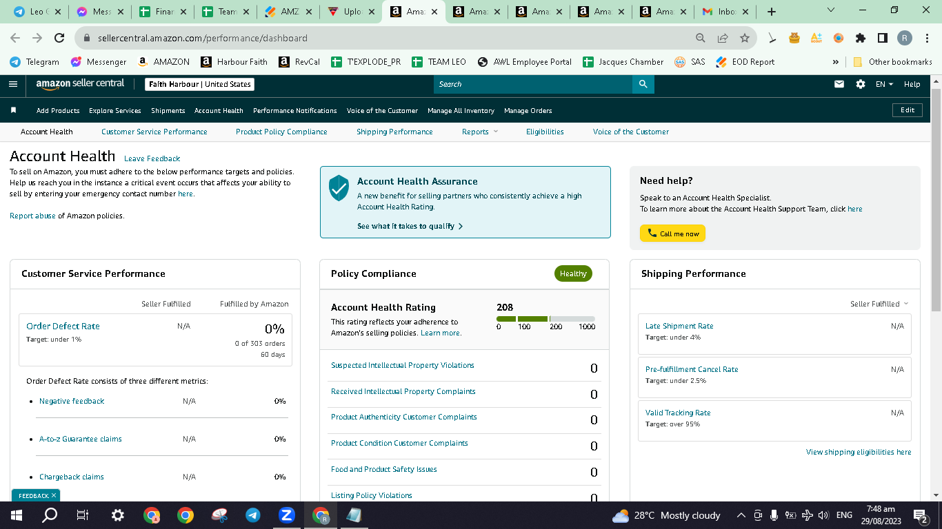The image size is (942, 529).
Task: Open the Chrome three-dot menu
Action: click(926, 38)
